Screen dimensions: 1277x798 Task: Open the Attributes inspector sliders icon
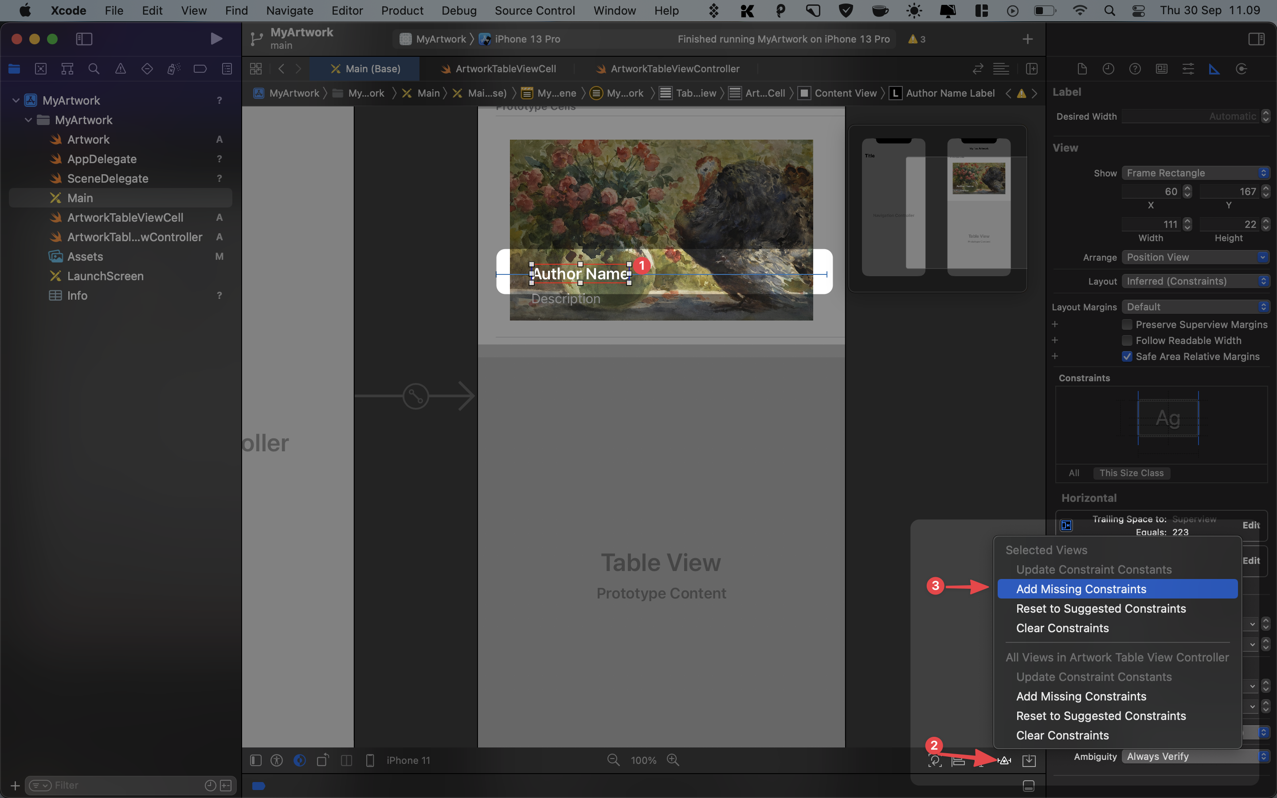pyautogui.click(x=1188, y=69)
